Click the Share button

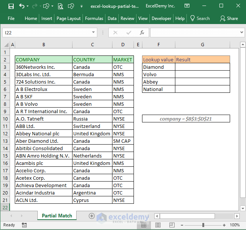point(229,18)
